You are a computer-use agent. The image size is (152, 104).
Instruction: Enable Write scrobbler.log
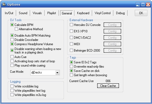[12, 86]
